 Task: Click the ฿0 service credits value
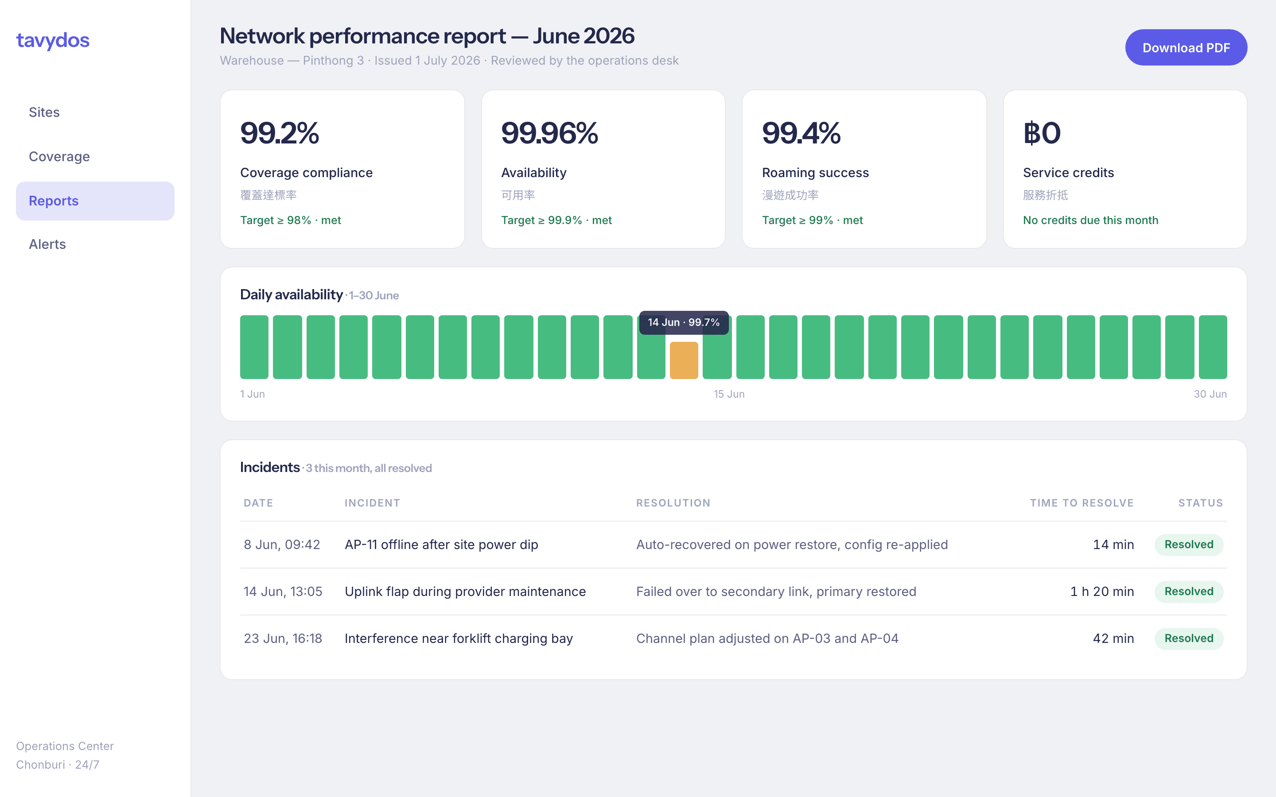[x=1042, y=133]
